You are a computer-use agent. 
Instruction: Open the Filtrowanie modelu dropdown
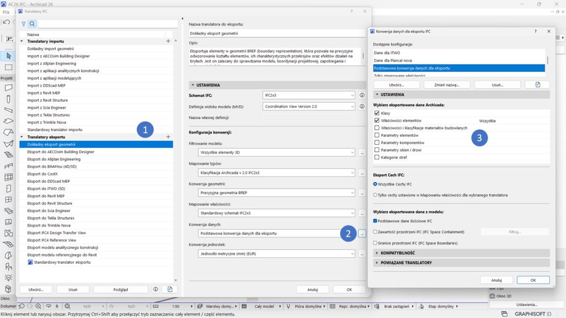276,152
